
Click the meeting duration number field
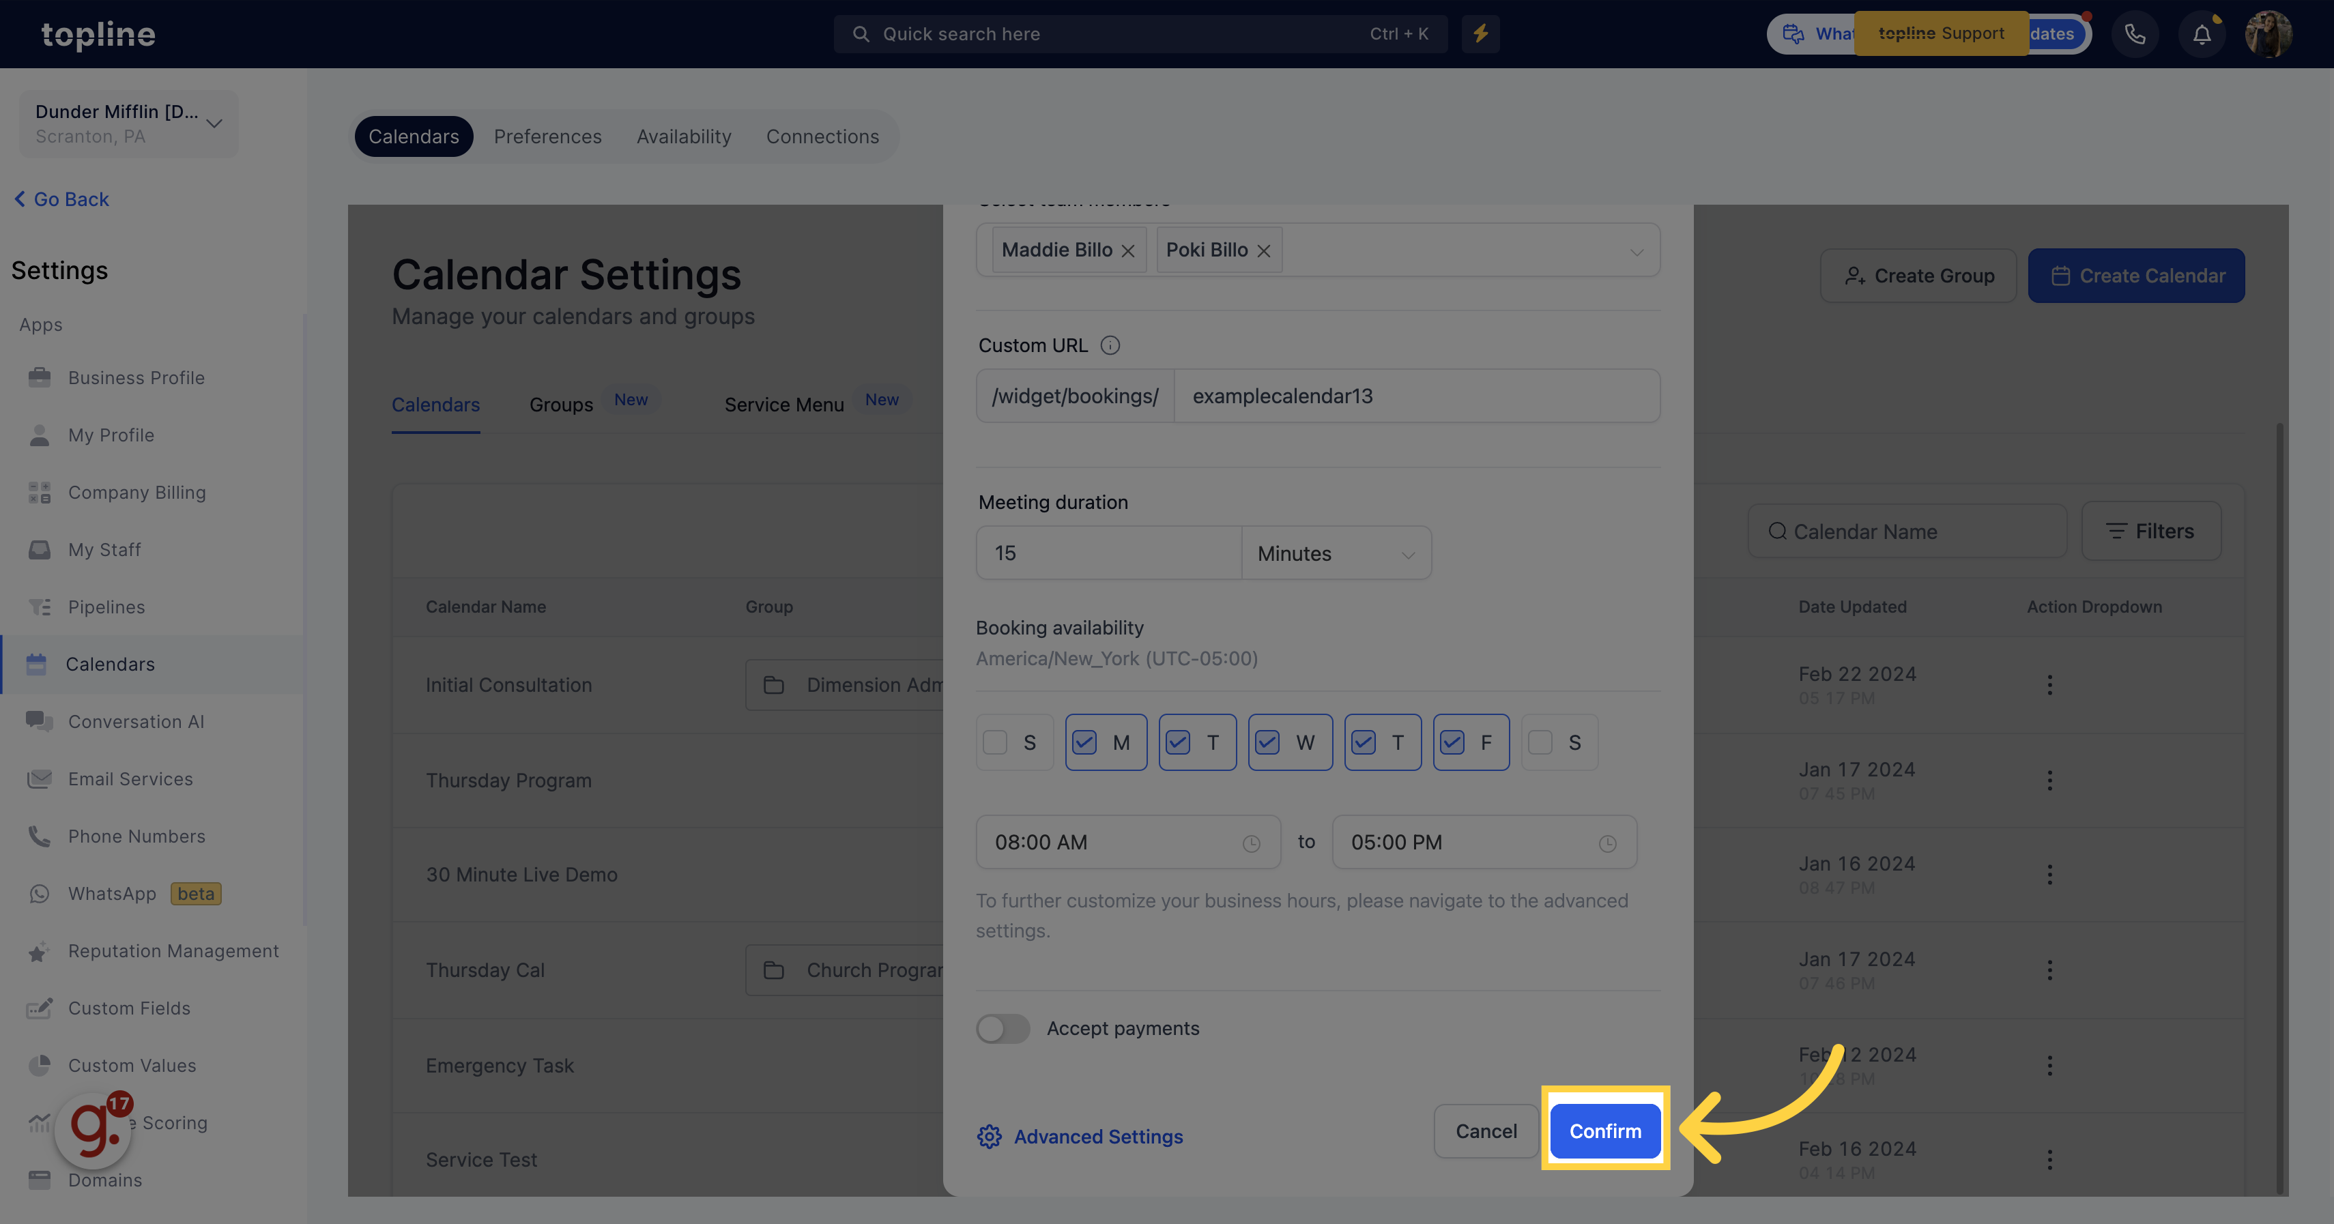pyautogui.click(x=1108, y=551)
